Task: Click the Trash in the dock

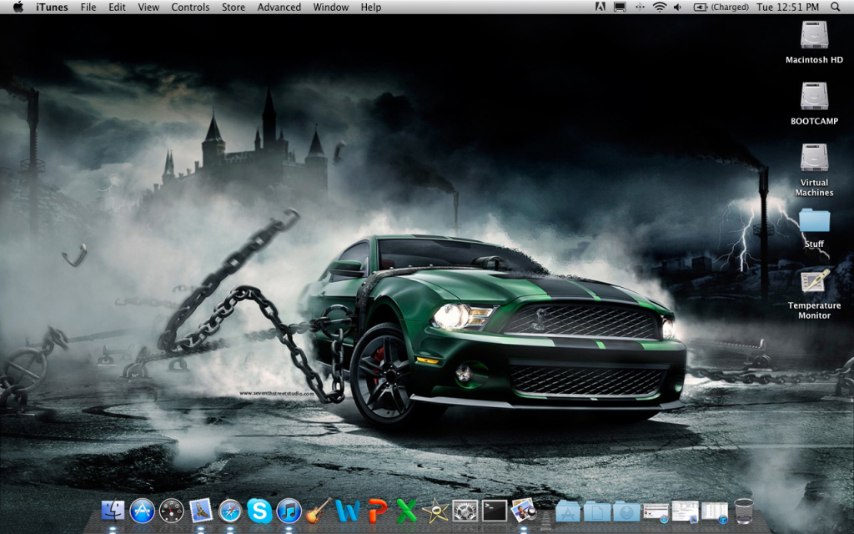Action: [x=743, y=511]
